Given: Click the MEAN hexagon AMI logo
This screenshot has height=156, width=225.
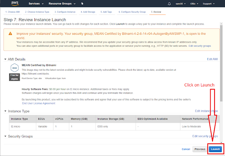Looking at the screenshot, I should (14, 68).
